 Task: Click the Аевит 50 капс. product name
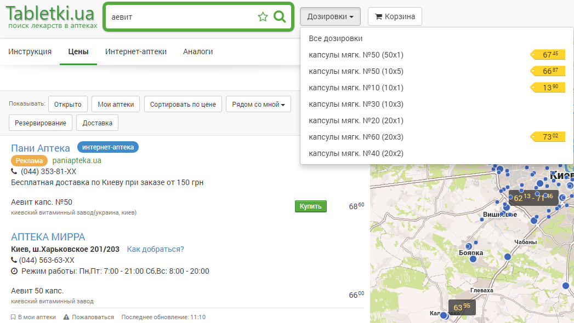[37, 291]
